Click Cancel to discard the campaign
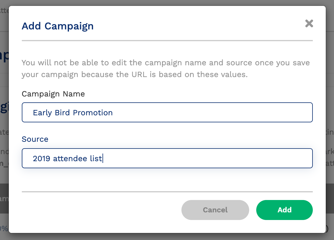The width and height of the screenshot is (334, 240). tap(215, 210)
